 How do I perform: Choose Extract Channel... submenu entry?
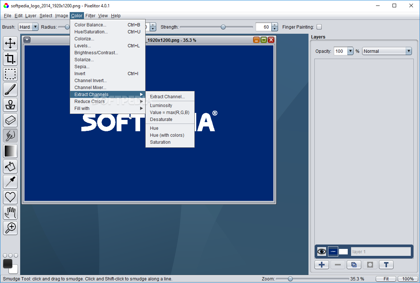170,97
